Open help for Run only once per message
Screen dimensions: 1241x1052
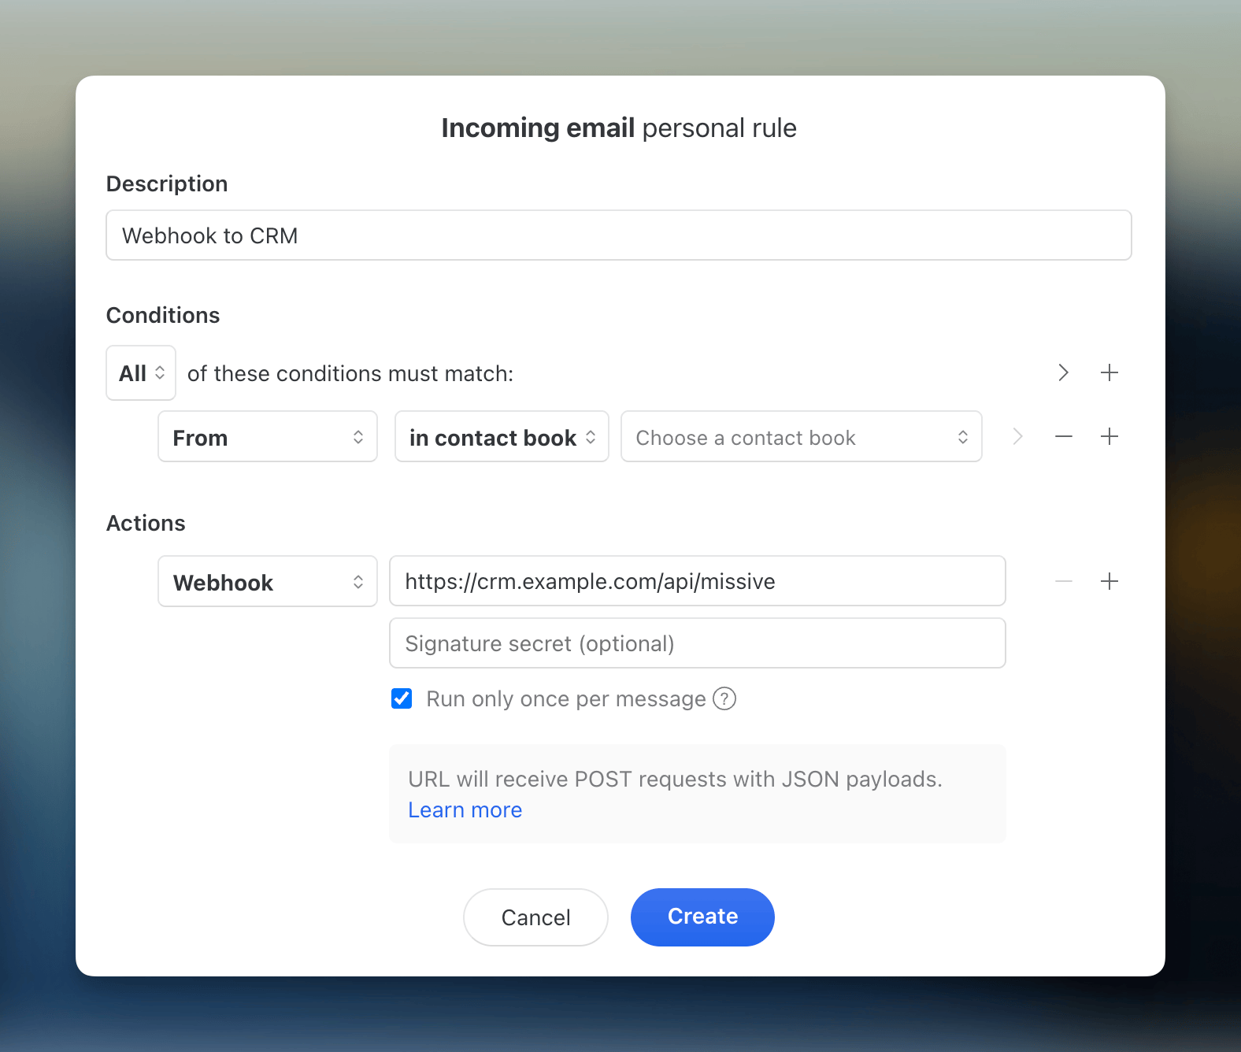tap(724, 698)
